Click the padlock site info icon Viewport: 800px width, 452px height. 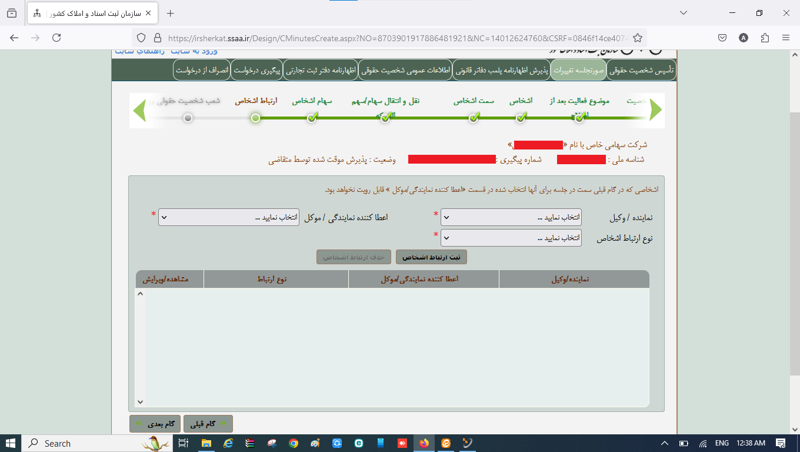pyautogui.click(x=157, y=38)
